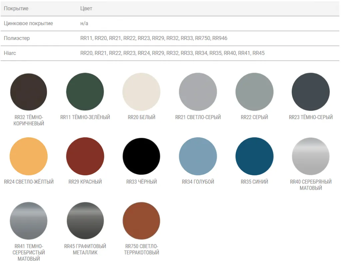Click the 'Цвет' column header
The height and width of the screenshot is (263, 341).
pyautogui.click(x=86, y=9)
